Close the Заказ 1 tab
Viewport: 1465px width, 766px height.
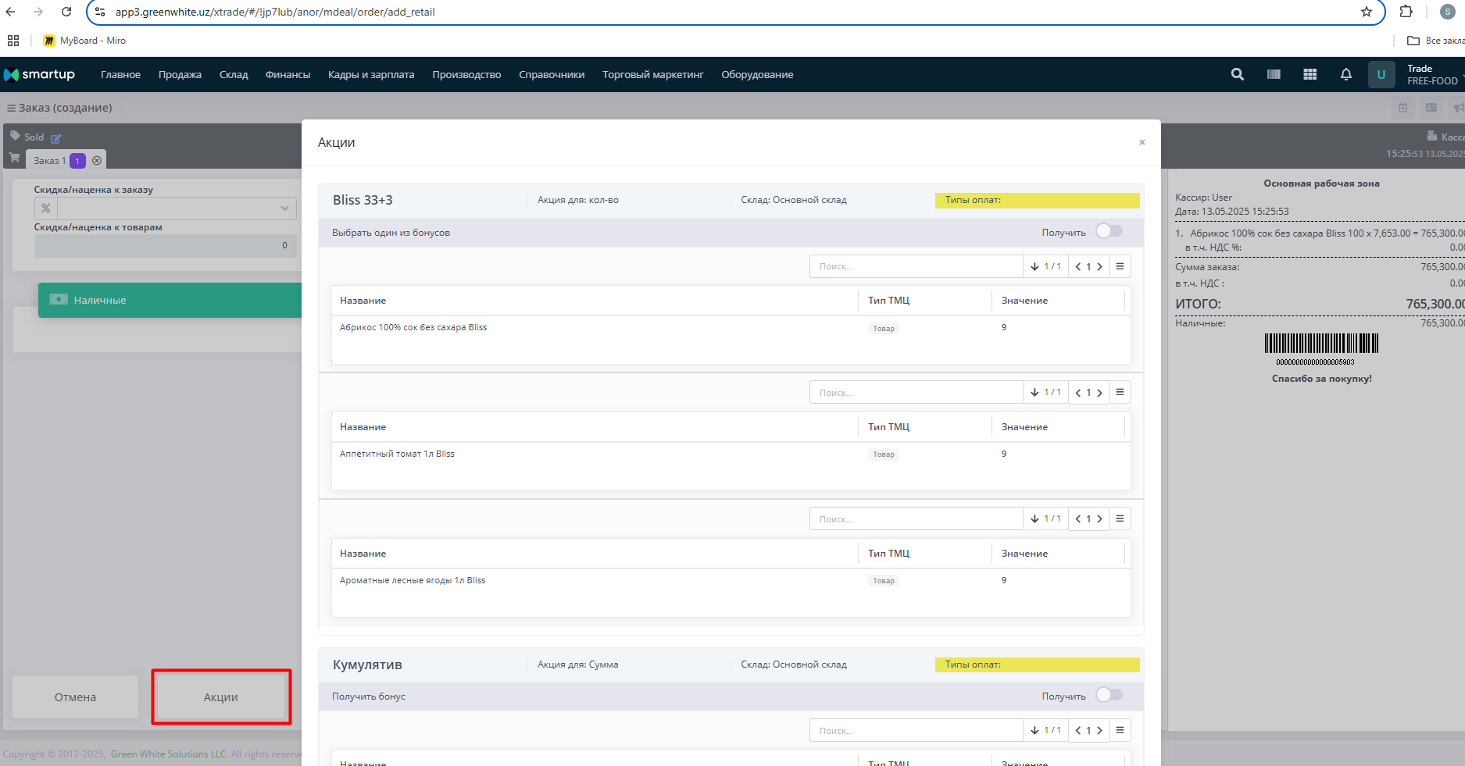(x=97, y=160)
